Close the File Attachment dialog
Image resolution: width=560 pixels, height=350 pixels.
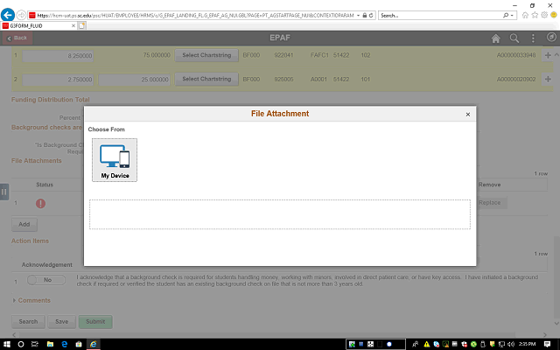[468, 115]
